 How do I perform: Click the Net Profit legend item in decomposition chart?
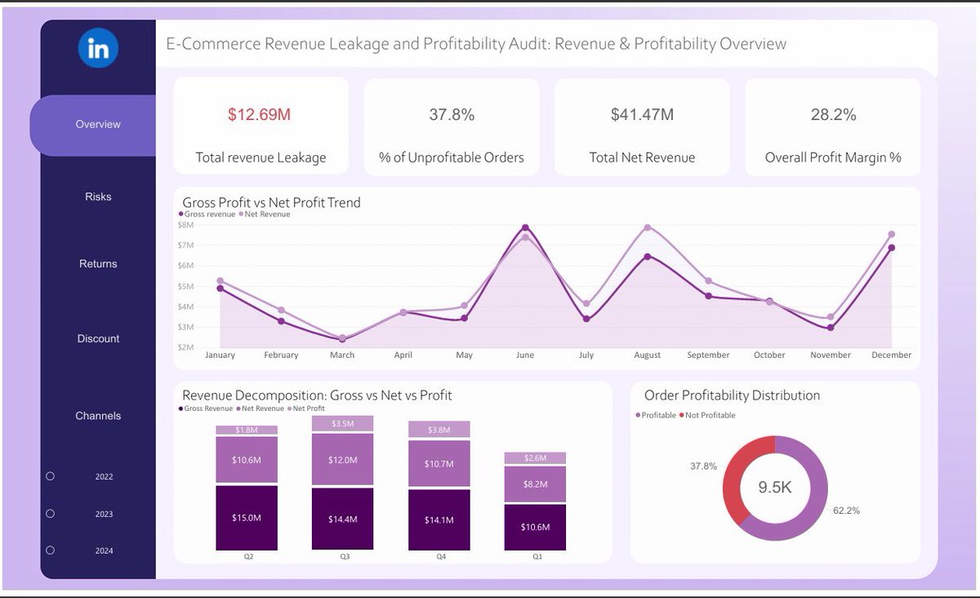click(x=307, y=408)
